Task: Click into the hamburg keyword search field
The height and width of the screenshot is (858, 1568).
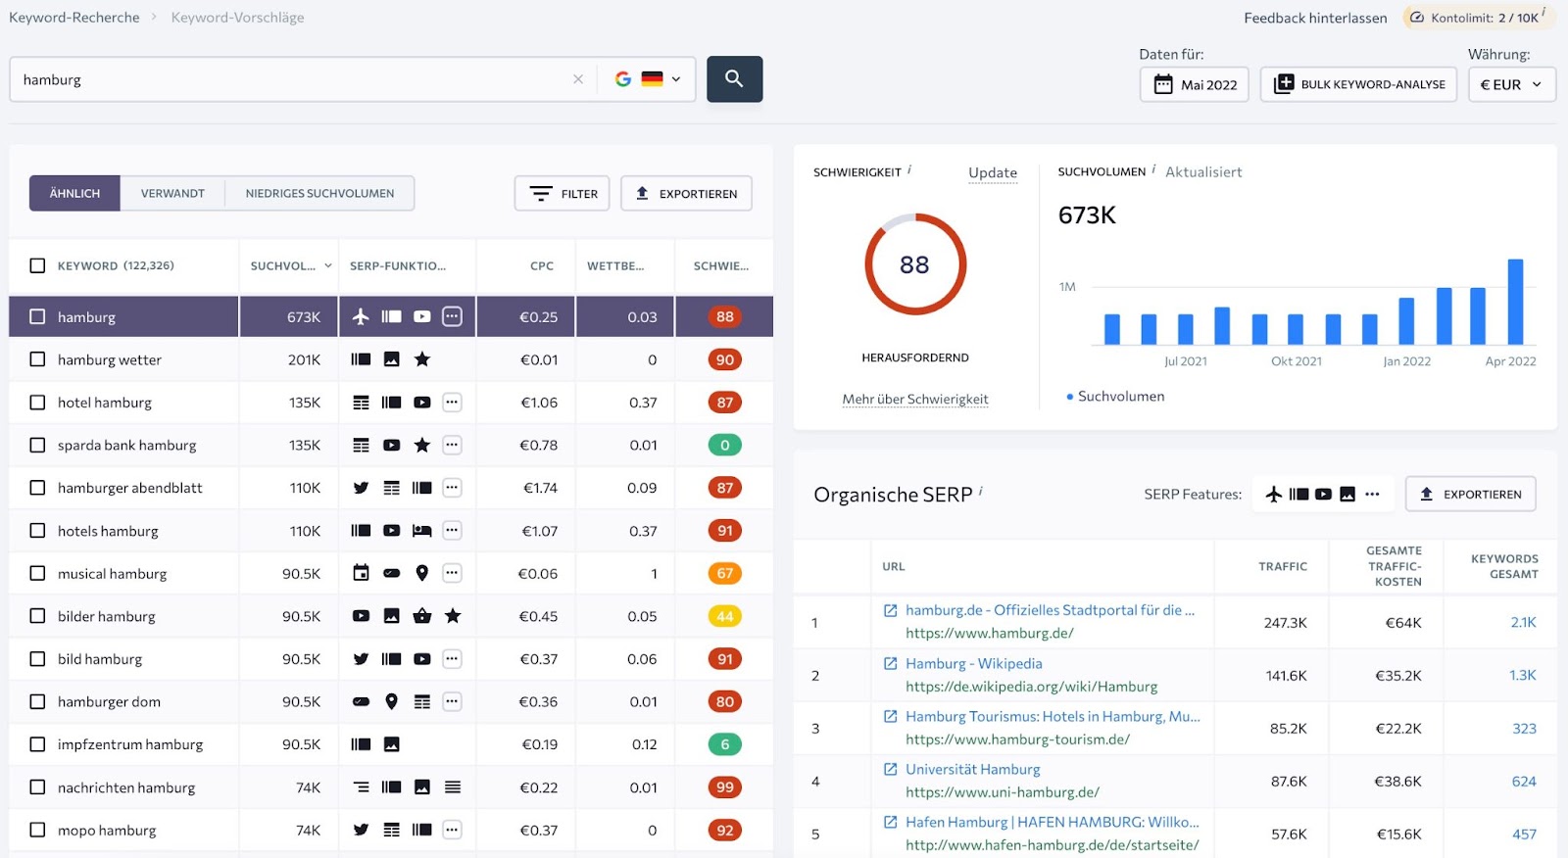Action: (x=292, y=79)
